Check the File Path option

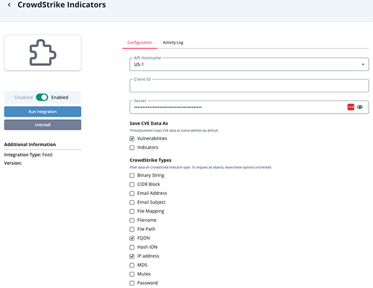pos(132,230)
